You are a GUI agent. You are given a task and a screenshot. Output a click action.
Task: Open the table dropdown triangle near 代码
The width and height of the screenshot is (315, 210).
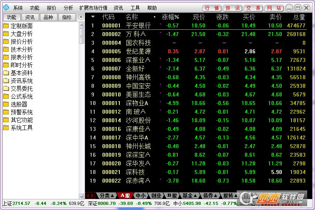tap(93, 17)
